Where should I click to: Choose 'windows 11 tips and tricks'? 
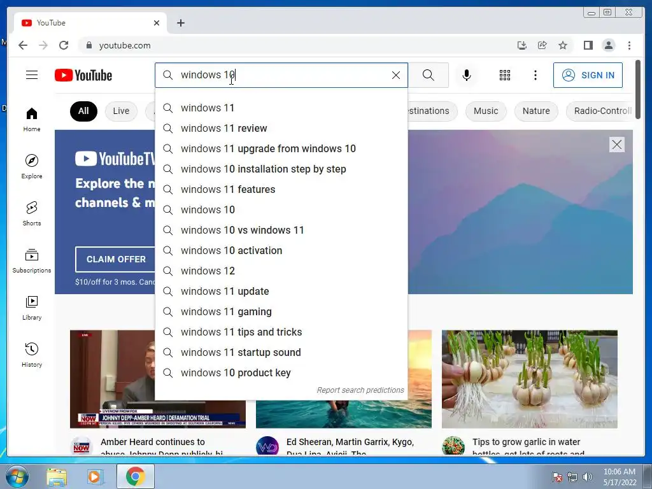[x=281, y=332]
